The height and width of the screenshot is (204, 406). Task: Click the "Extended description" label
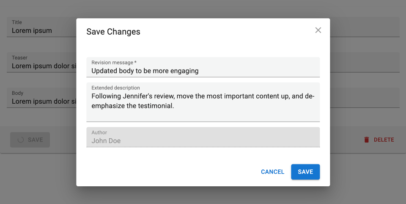(x=115, y=88)
